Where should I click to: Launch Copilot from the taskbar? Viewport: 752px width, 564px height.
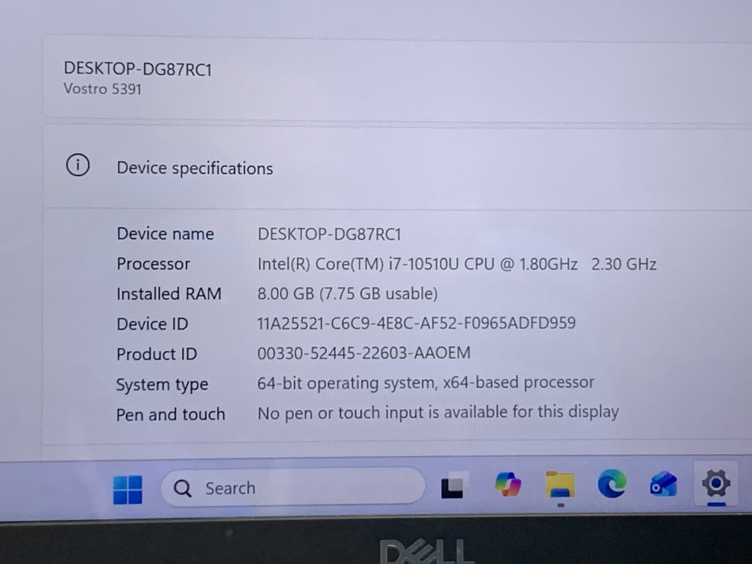point(508,485)
